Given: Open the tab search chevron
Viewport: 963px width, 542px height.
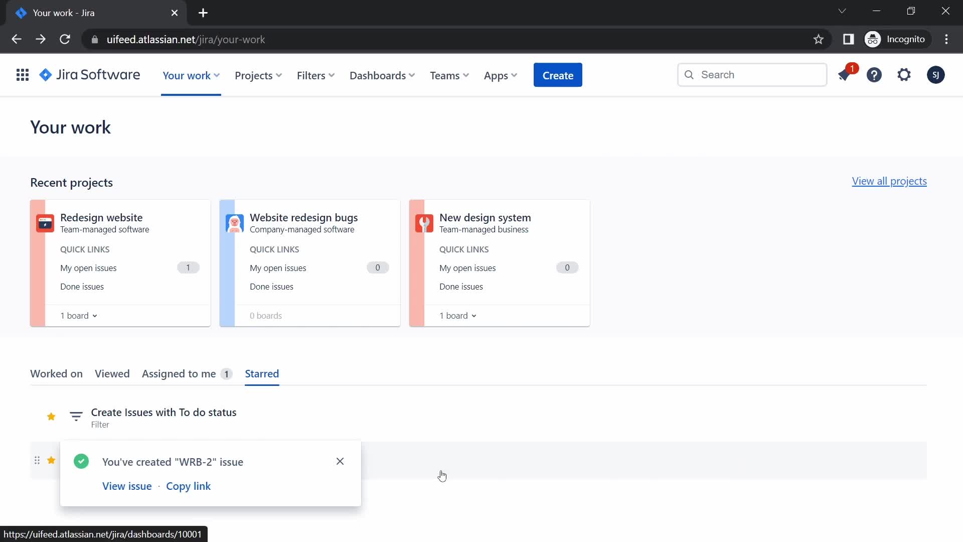Looking at the screenshot, I should click(842, 11).
